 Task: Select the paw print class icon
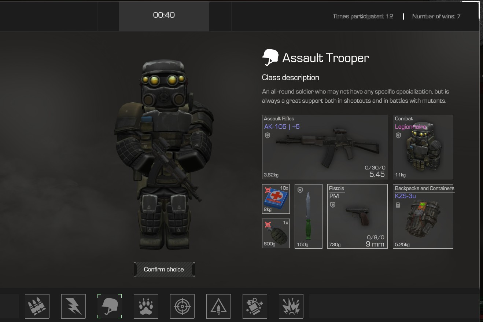pyautogui.click(x=146, y=306)
